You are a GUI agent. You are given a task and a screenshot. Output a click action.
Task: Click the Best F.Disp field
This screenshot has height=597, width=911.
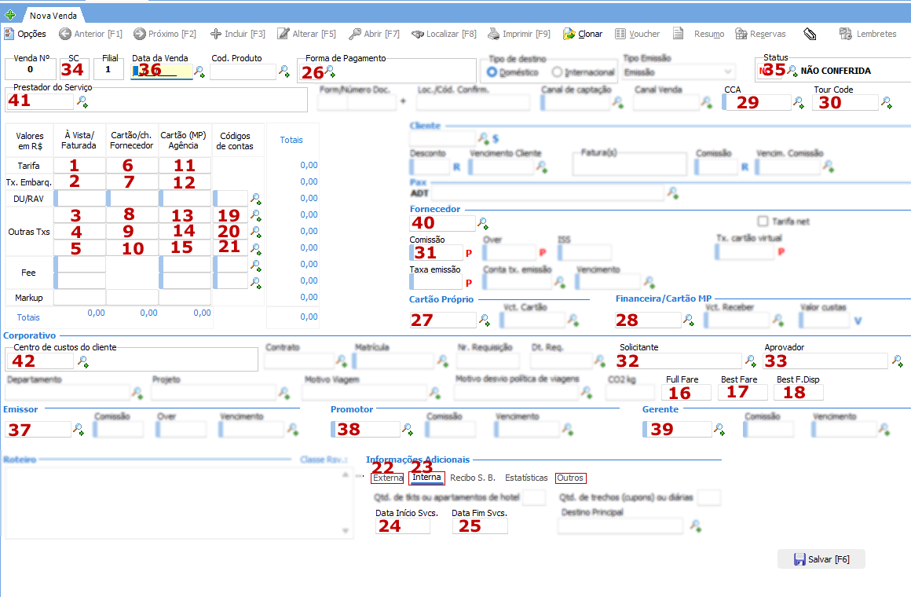pyautogui.click(x=799, y=393)
